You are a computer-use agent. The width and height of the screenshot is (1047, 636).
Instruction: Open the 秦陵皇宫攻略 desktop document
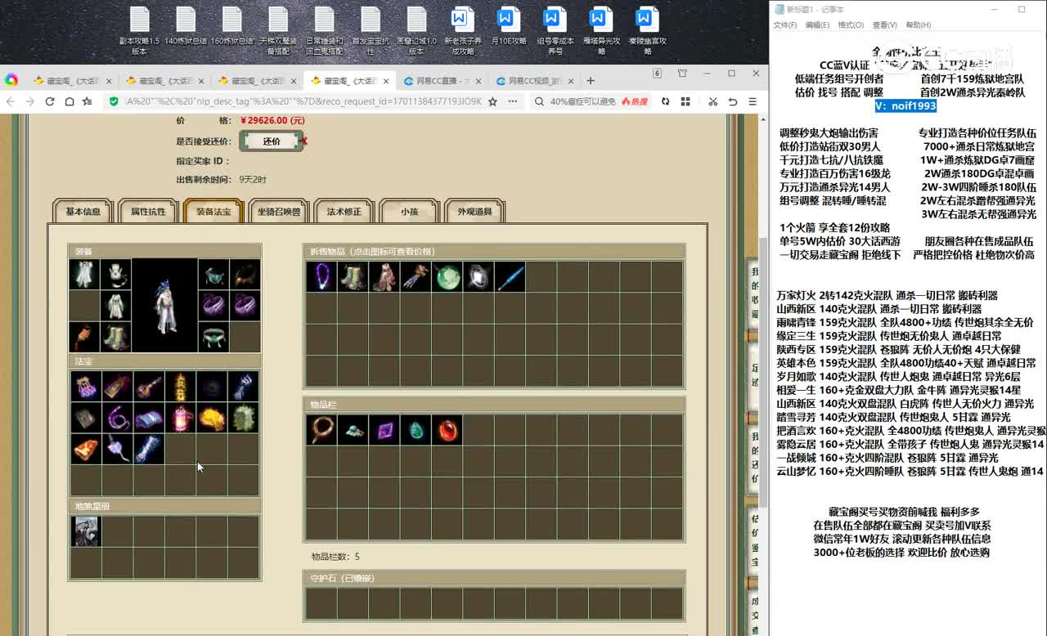[x=647, y=31]
